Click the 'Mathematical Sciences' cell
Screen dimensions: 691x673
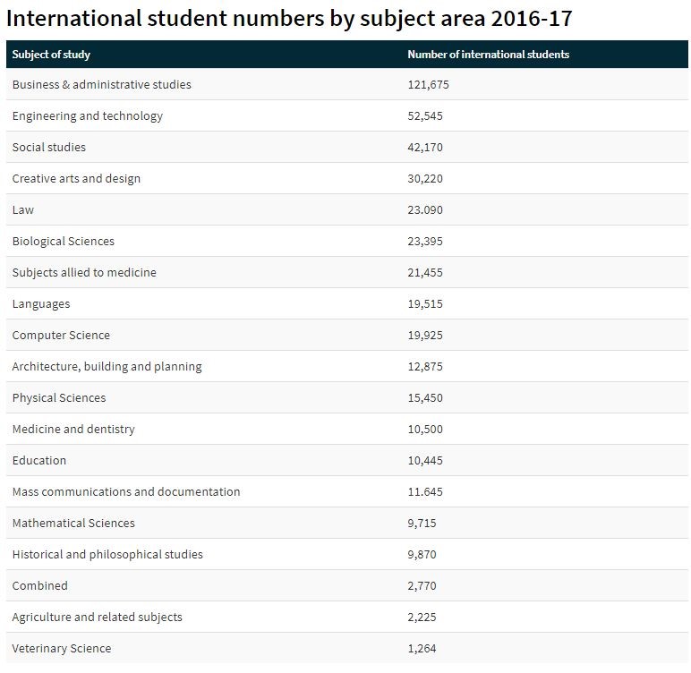click(73, 524)
